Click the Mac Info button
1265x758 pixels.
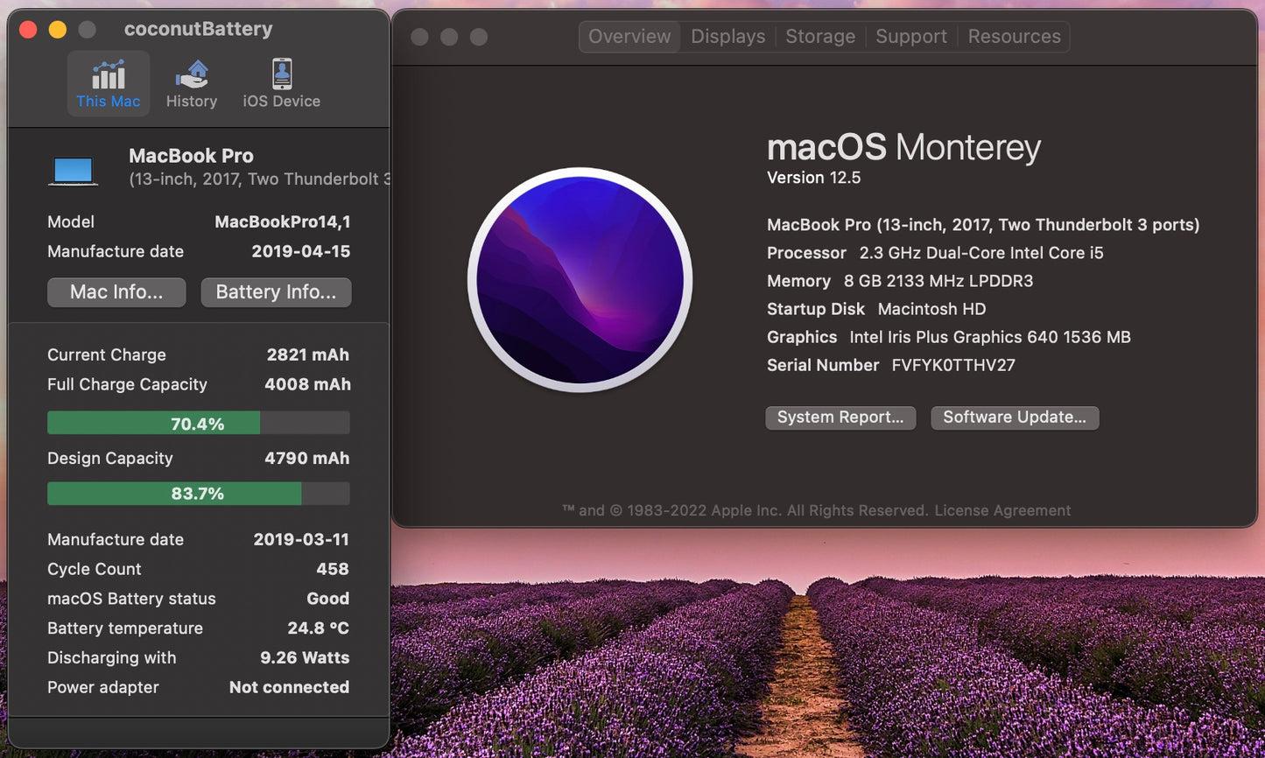116,292
